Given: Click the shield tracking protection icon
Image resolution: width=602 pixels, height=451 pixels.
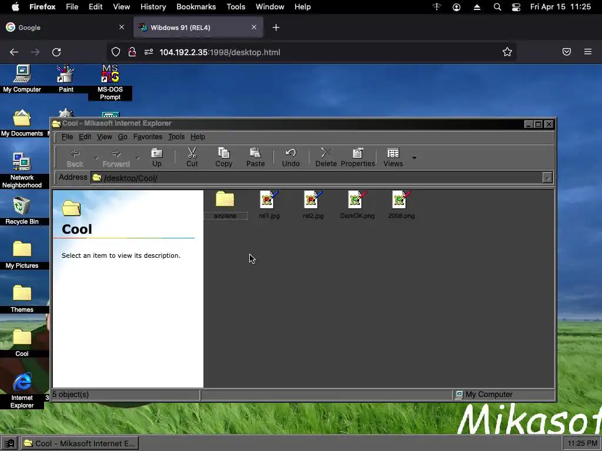Looking at the screenshot, I should pos(116,52).
